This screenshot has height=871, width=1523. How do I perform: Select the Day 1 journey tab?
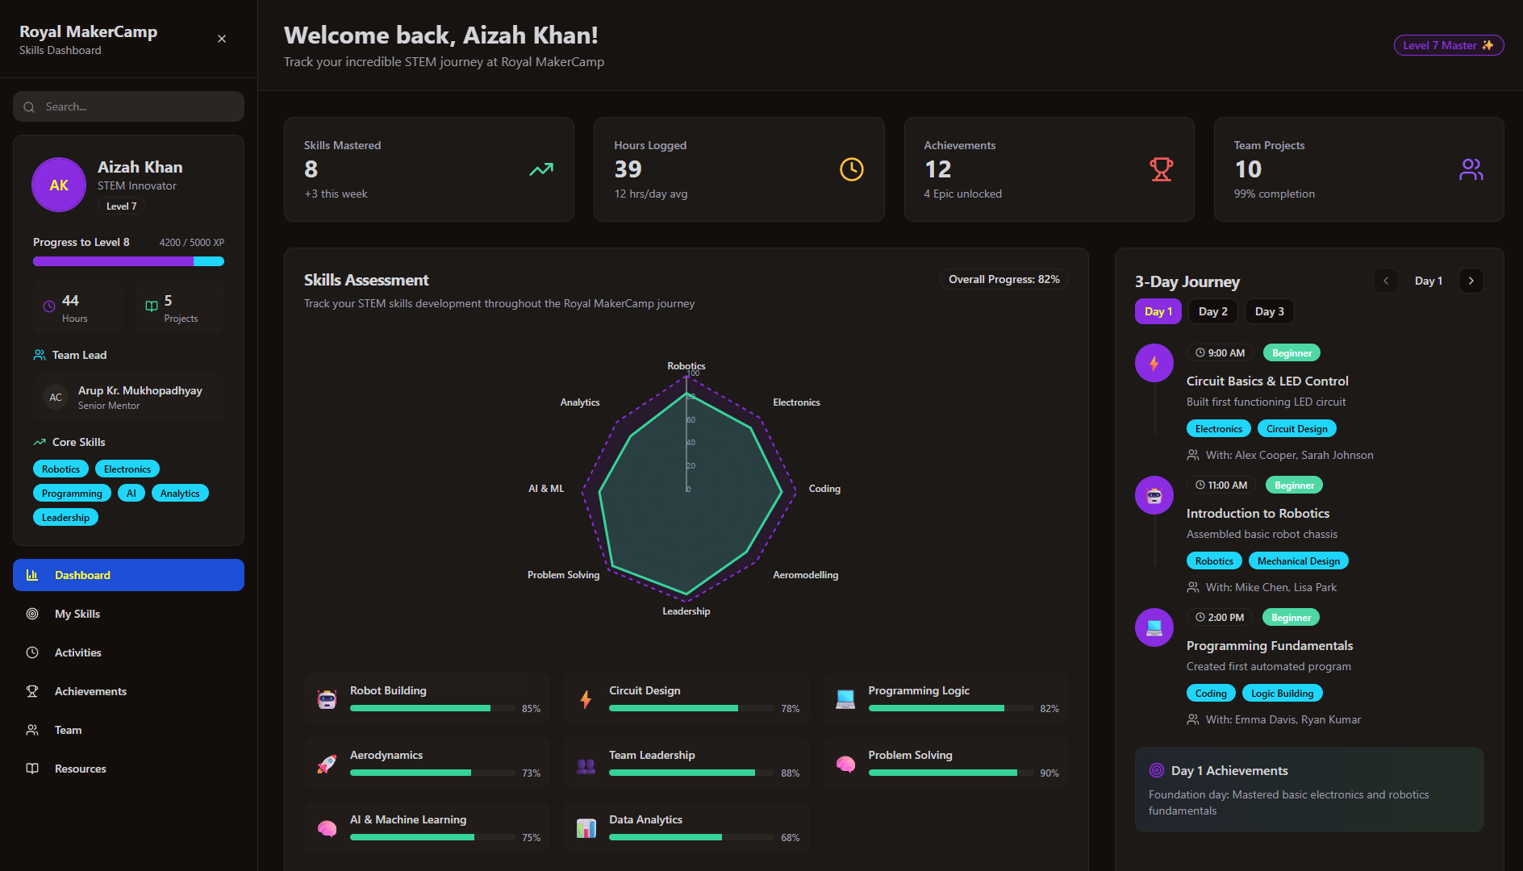pos(1158,311)
